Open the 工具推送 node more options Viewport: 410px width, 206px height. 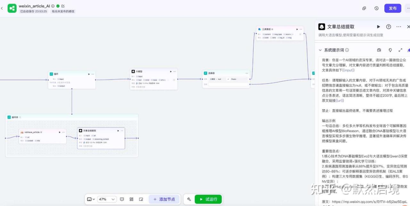click(301, 29)
